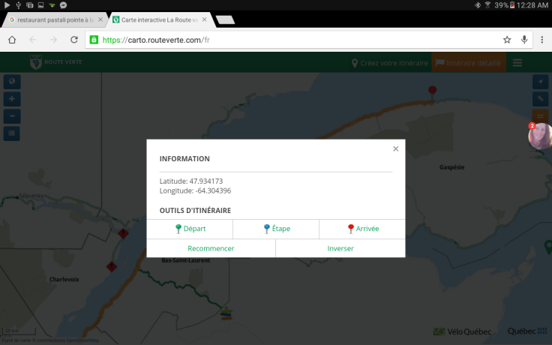Open Messenger chat head bubble
Viewport: 552px width, 345px height.
540,136
